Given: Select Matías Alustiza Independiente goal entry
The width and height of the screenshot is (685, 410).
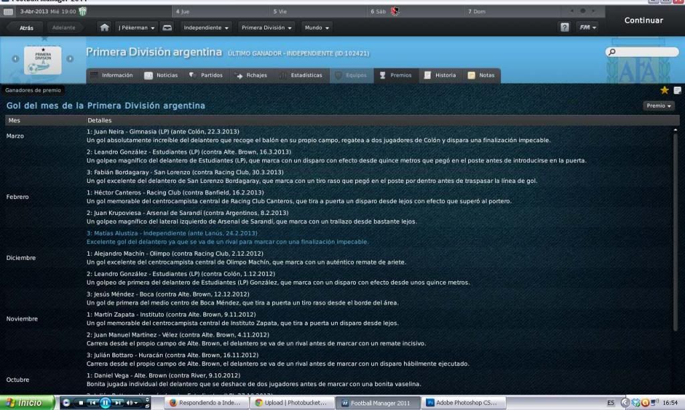Looking at the screenshot, I should tap(227, 238).
